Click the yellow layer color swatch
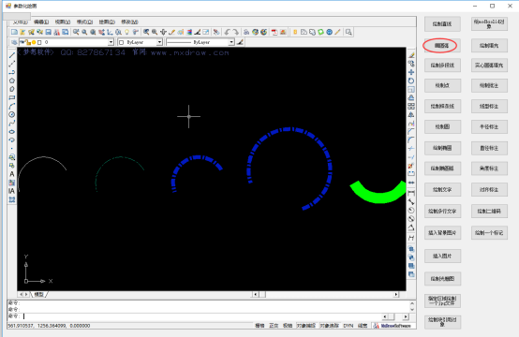The height and width of the screenshot is (337, 519). tap(34, 42)
